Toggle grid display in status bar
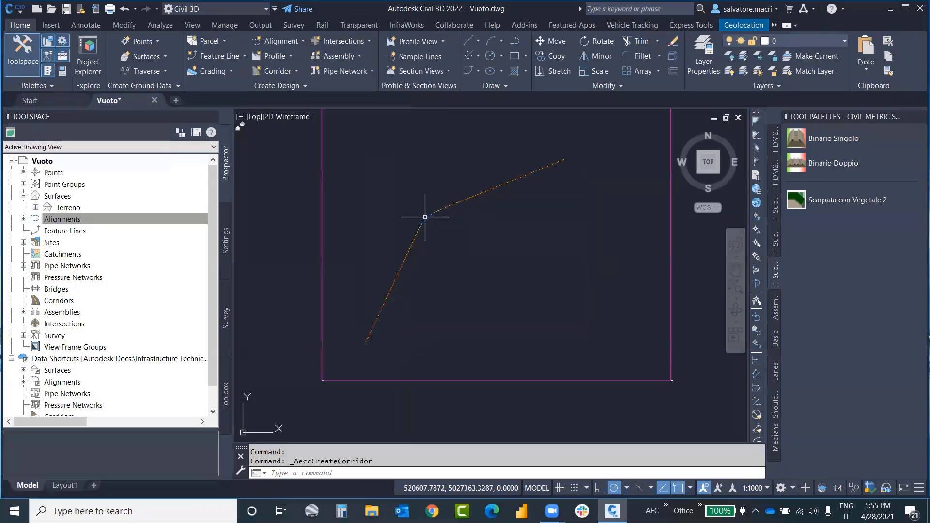This screenshot has height=523, width=930. click(x=560, y=488)
